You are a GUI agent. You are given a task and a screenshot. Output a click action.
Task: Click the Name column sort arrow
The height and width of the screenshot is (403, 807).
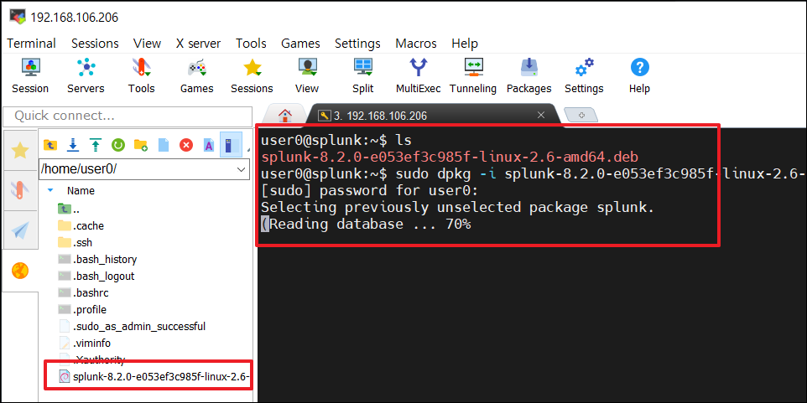tap(50, 190)
